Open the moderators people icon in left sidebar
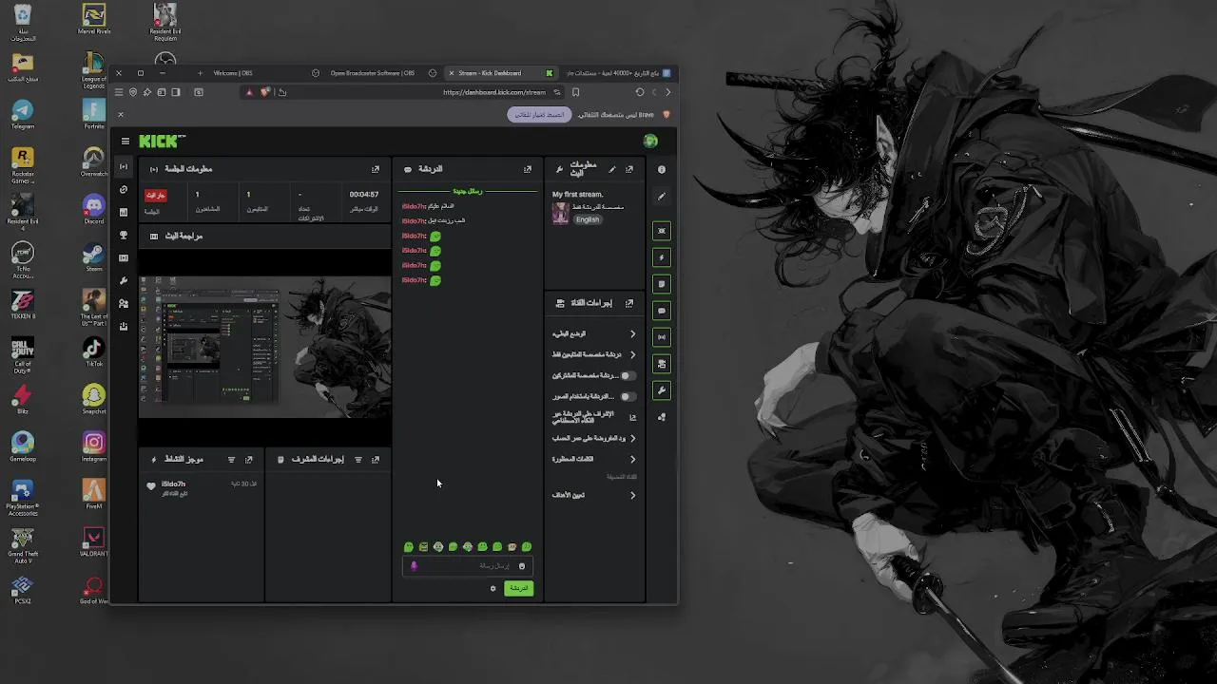1217x684 pixels. tap(124, 303)
